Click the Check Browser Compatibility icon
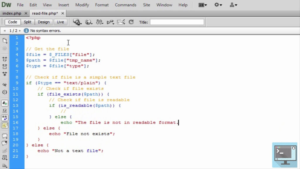This screenshot has height=169, width=300. pyautogui.click(x=121, y=22)
